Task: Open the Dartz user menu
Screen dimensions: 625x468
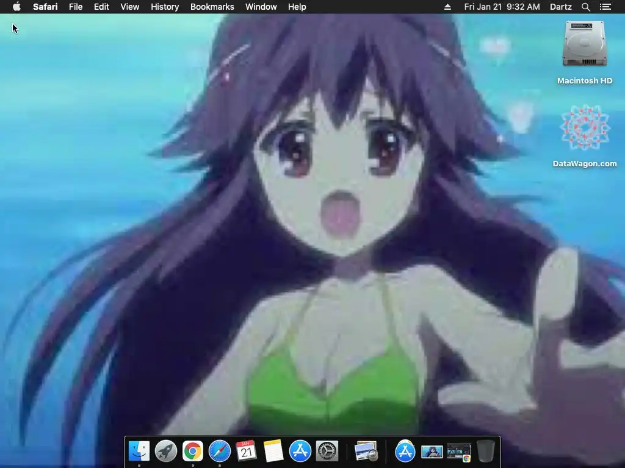Action: click(x=561, y=7)
